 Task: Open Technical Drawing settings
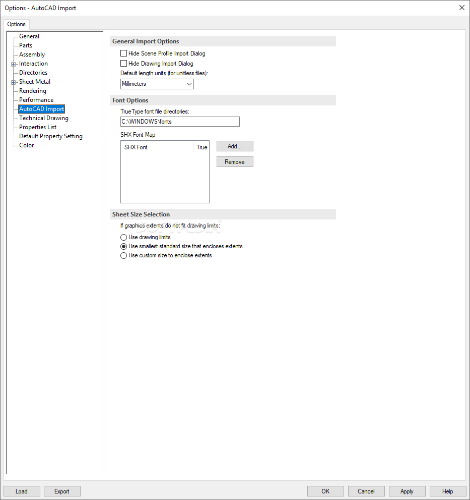[44, 118]
